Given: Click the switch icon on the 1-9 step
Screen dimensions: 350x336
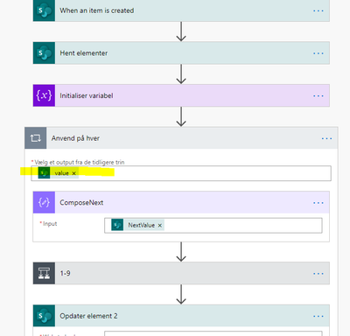Looking at the screenshot, I should point(44,273).
